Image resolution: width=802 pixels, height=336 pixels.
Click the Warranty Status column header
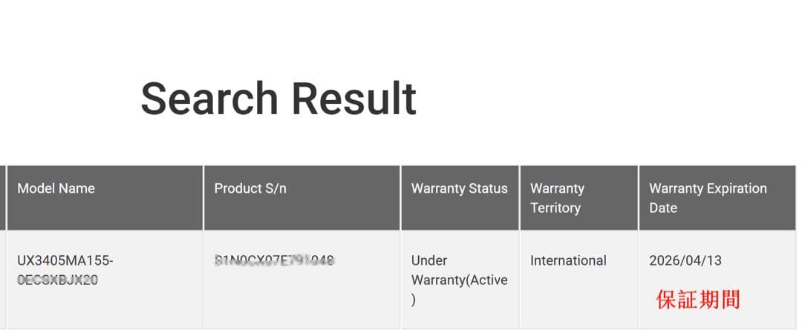pyautogui.click(x=459, y=188)
